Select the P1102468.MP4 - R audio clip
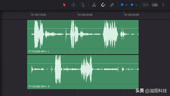The height and width of the screenshot is (96, 170). 83,72
